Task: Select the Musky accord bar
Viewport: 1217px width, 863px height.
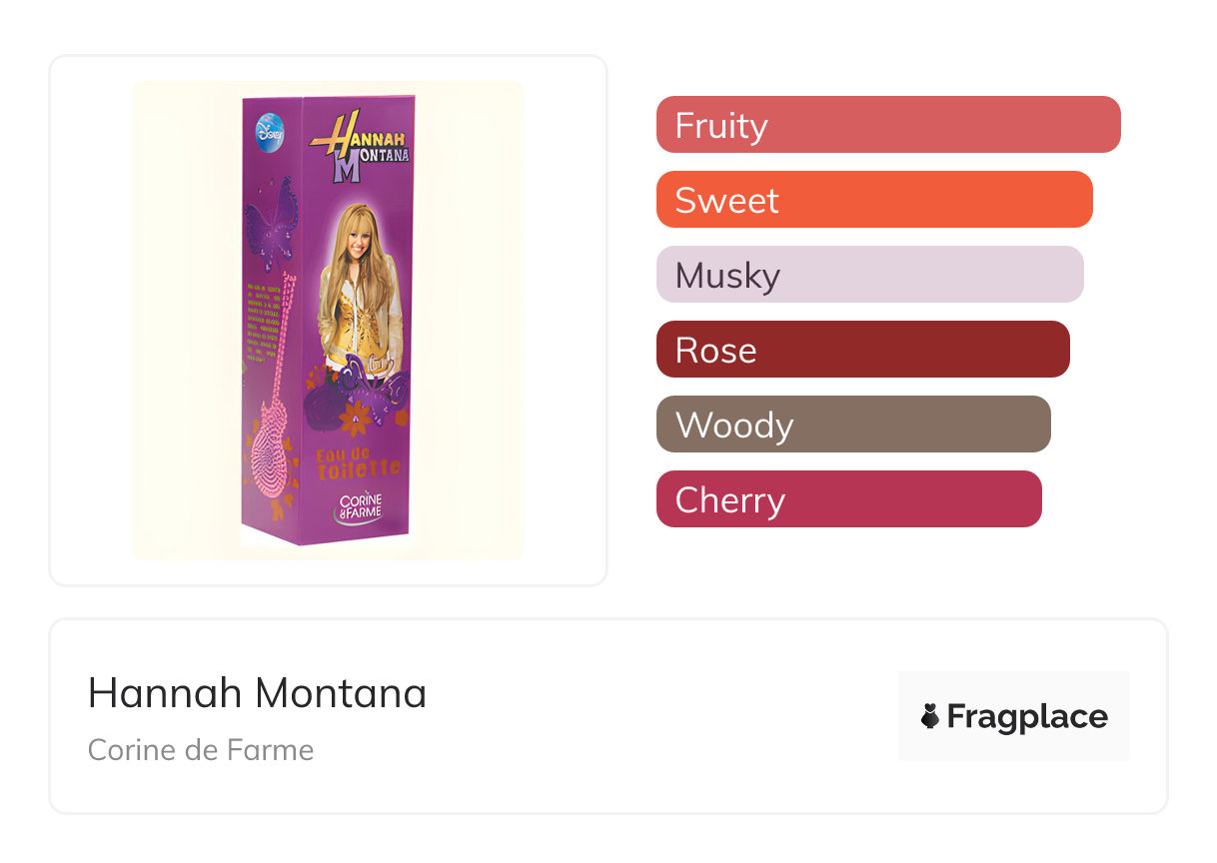Action: [869, 275]
